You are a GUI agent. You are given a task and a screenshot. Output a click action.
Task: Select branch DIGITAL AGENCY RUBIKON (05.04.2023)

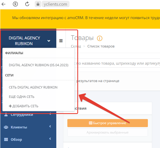39,65
